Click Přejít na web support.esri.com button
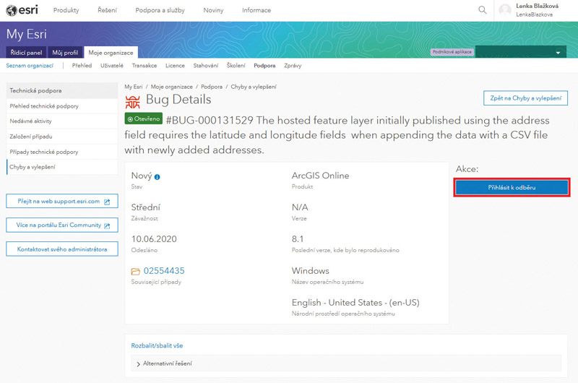The width and height of the screenshot is (578, 383). click(x=62, y=202)
